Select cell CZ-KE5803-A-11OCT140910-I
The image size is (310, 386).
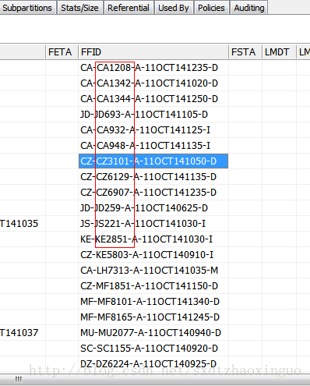tap(153, 255)
